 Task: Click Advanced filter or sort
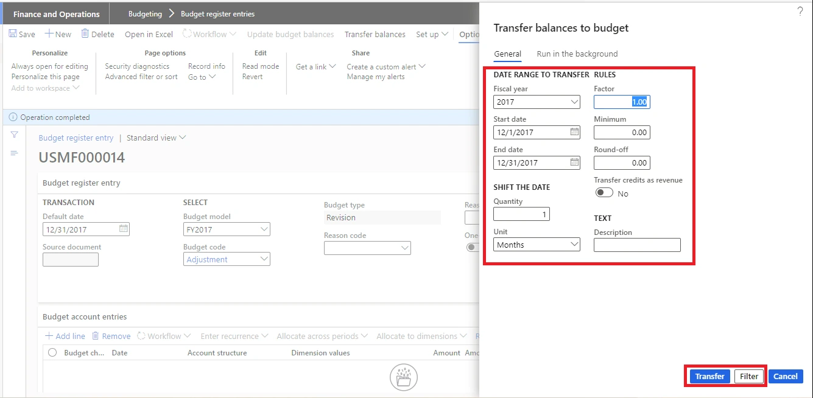(141, 77)
